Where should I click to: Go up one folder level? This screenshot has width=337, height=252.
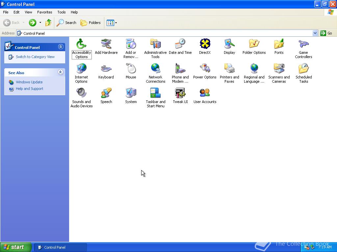[48, 23]
